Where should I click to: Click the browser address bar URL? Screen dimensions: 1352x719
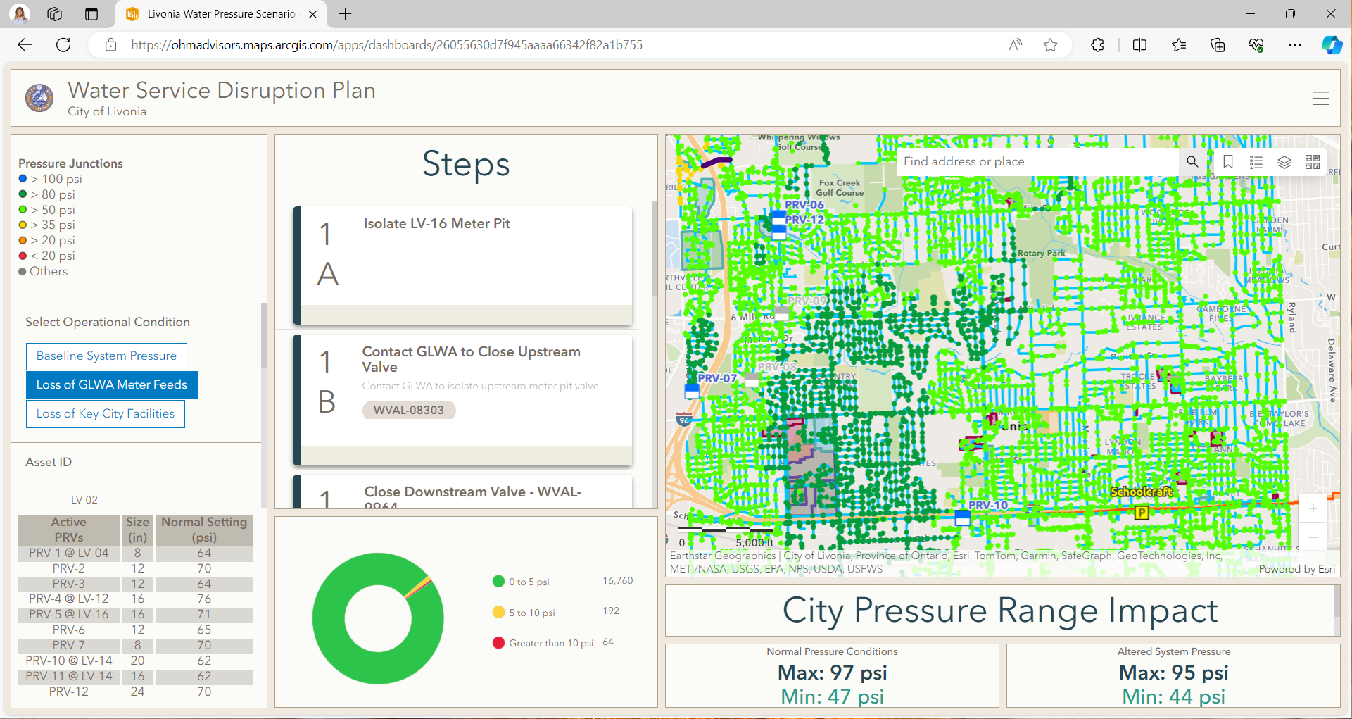[x=386, y=45]
